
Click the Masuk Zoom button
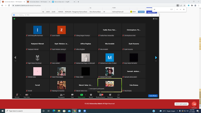click(x=151, y=12)
